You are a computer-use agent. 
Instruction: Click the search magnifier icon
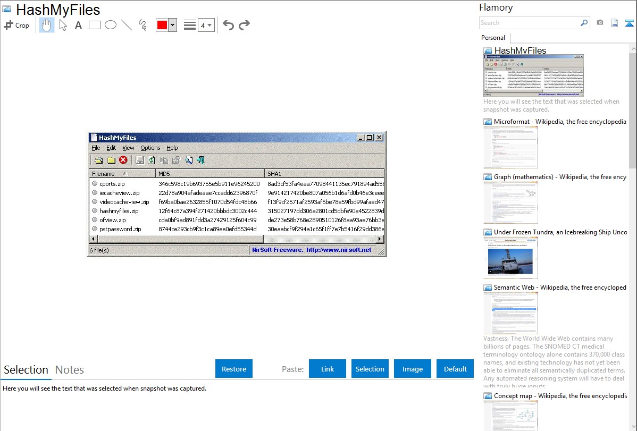pyautogui.click(x=584, y=23)
